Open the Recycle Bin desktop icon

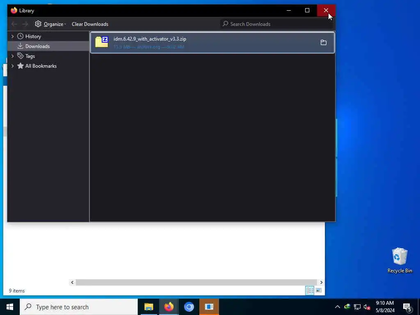(399, 260)
